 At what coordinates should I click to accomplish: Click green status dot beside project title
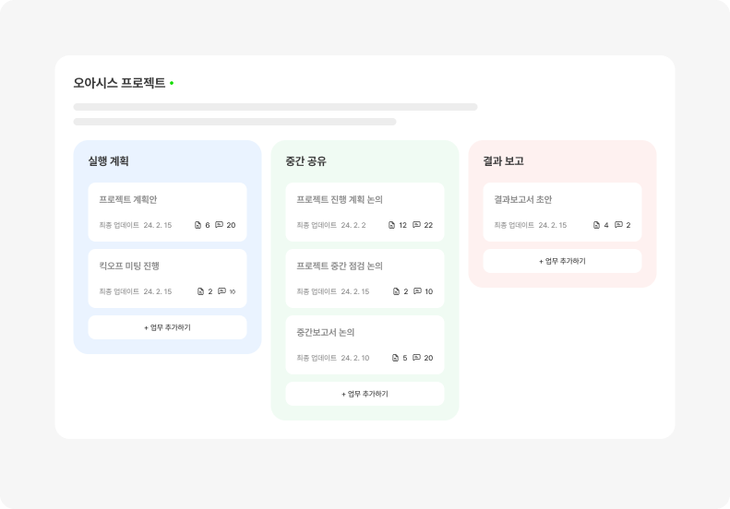pyautogui.click(x=172, y=83)
